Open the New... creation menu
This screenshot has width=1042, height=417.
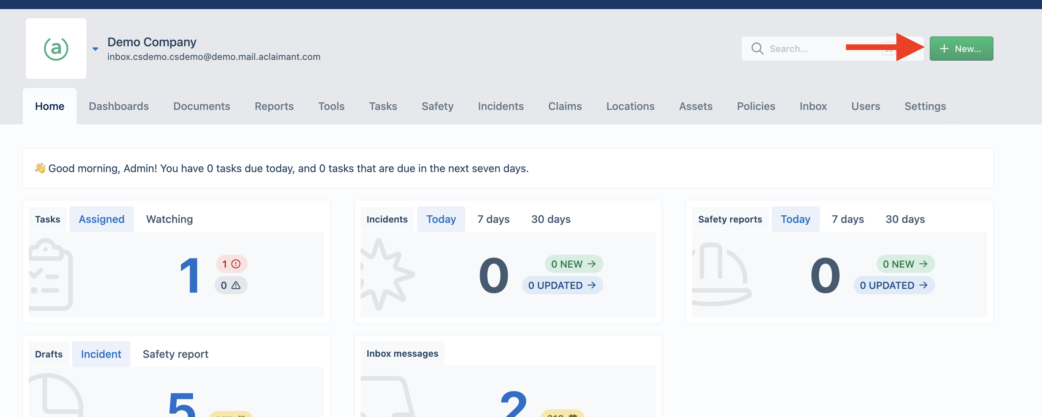tap(961, 49)
